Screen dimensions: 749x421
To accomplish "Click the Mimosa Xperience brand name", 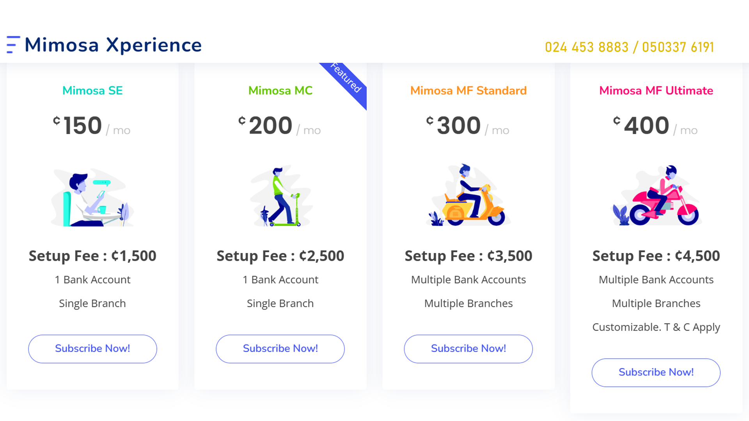I will tap(113, 45).
